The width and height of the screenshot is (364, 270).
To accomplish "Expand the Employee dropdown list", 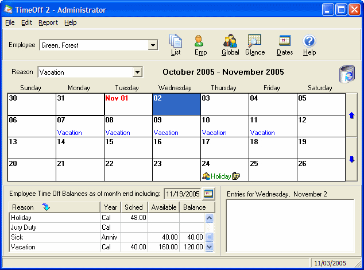I will [153, 45].
